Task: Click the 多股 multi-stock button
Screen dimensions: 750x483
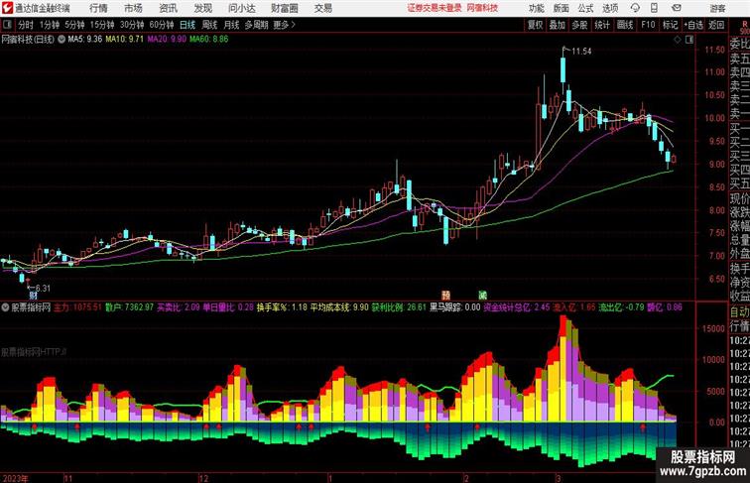Action: (579, 25)
